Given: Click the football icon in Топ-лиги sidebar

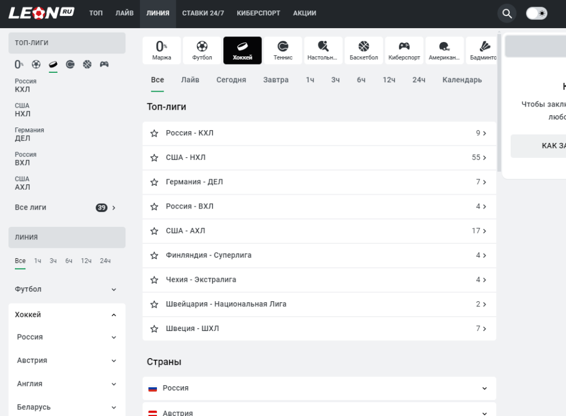Looking at the screenshot, I should (x=36, y=65).
